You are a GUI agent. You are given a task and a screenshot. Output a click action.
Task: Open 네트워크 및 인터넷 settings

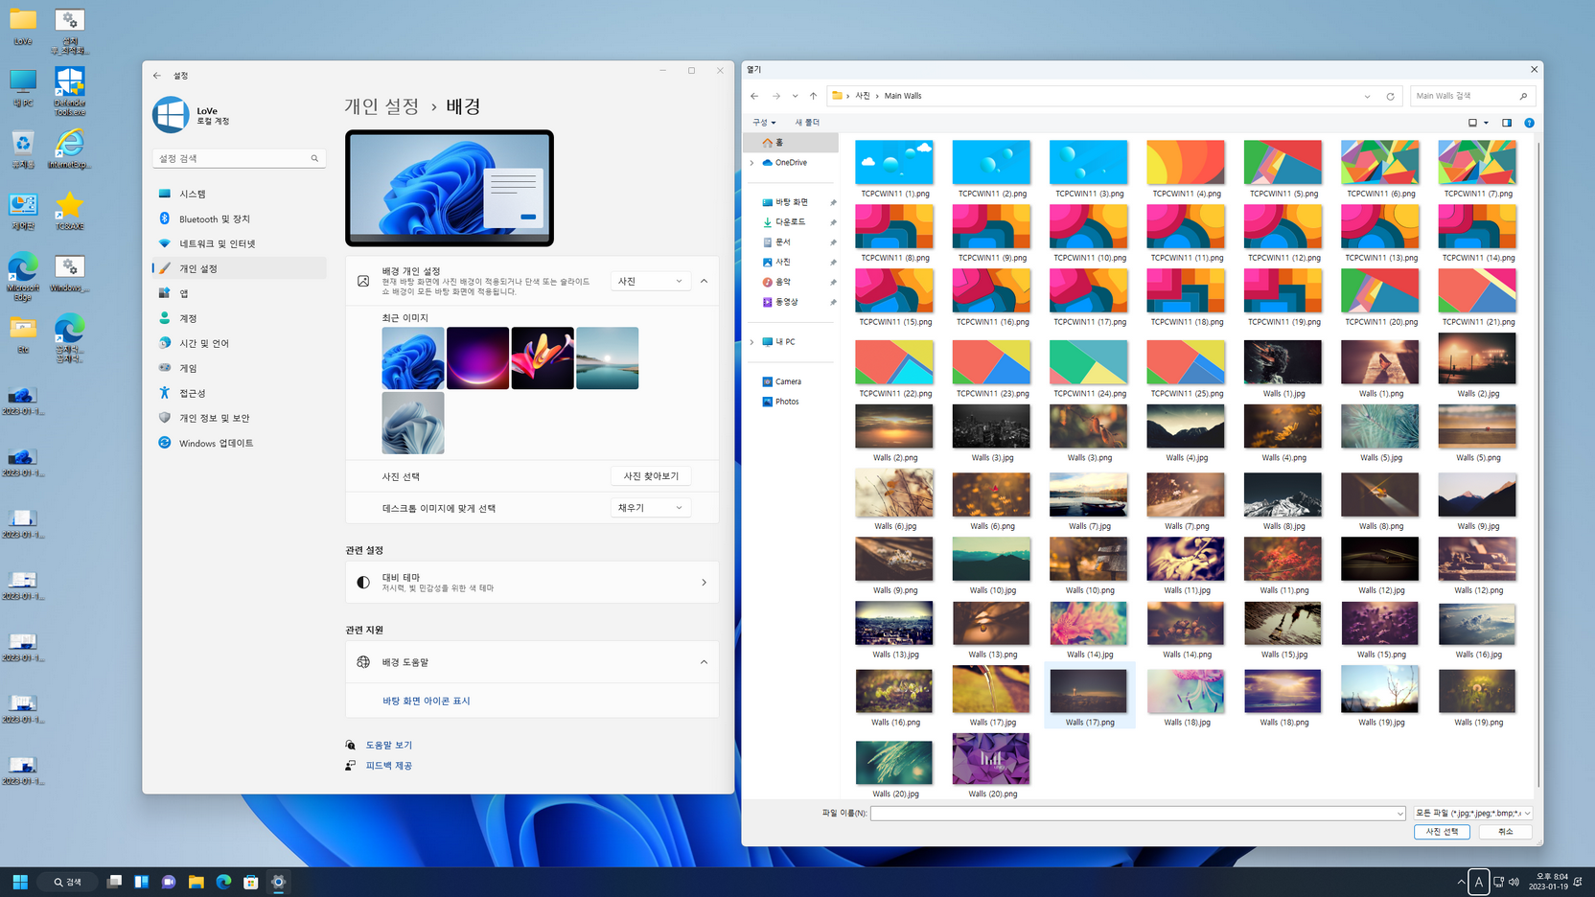[x=239, y=243]
